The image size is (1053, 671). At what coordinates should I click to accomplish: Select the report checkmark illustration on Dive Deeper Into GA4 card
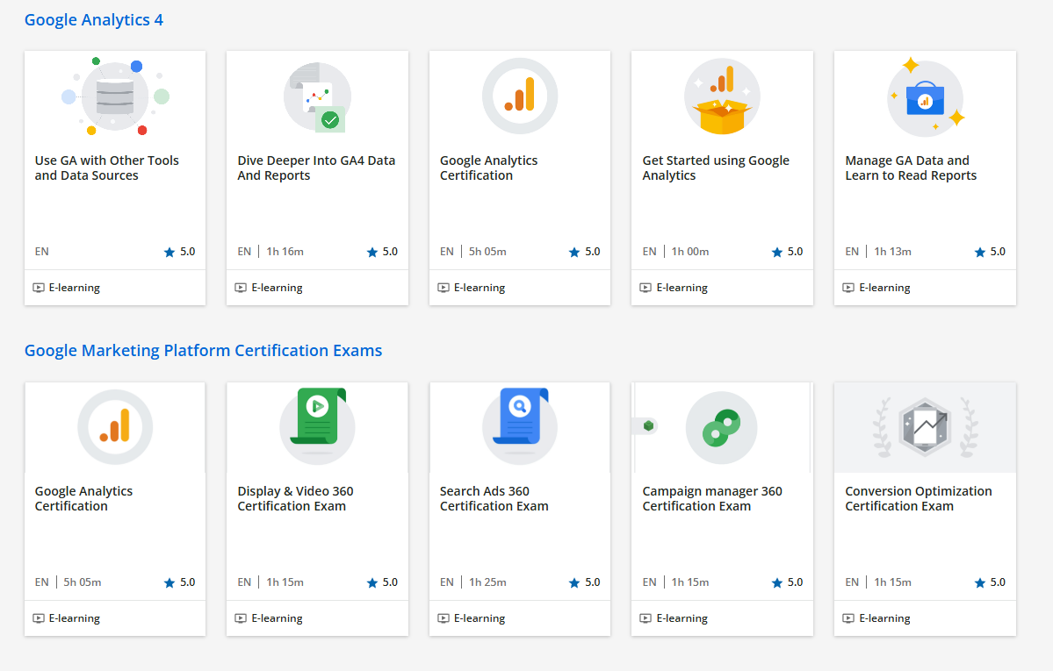click(x=317, y=96)
